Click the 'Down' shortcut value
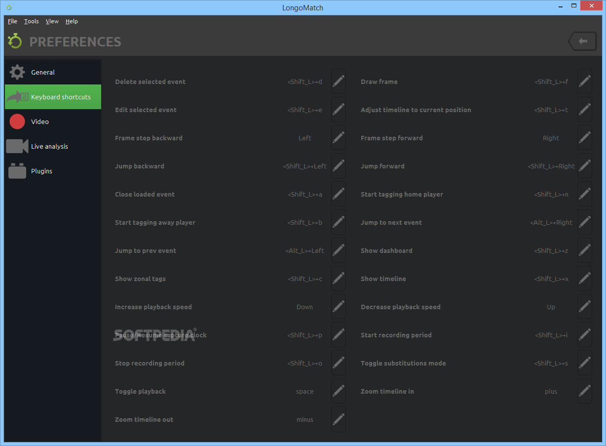The height and width of the screenshot is (446, 606). (x=304, y=307)
